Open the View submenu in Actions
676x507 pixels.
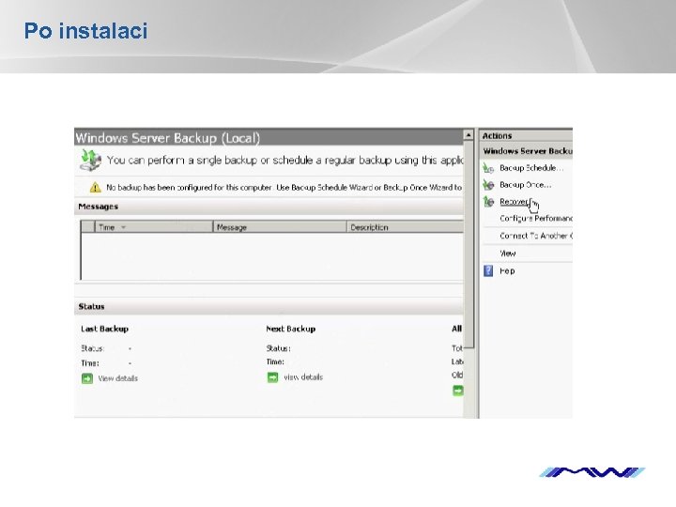pos(508,253)
